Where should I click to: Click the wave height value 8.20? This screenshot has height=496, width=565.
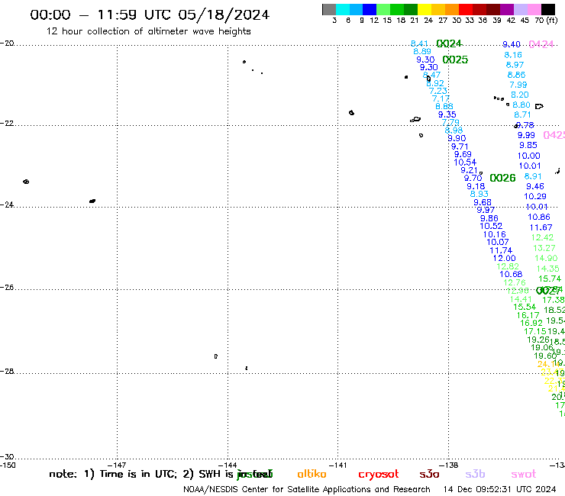(520, 95)
